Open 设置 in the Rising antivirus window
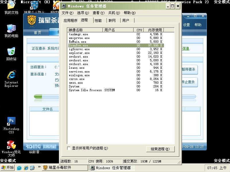Screen dimensions: 230x172 point(186,25)
